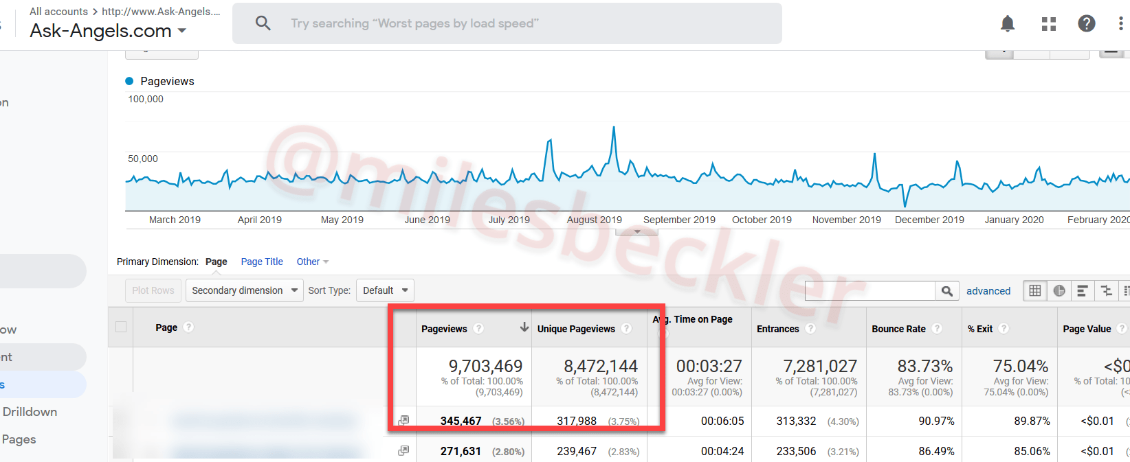Open page link icon in 271,631 row

[403, 451]
